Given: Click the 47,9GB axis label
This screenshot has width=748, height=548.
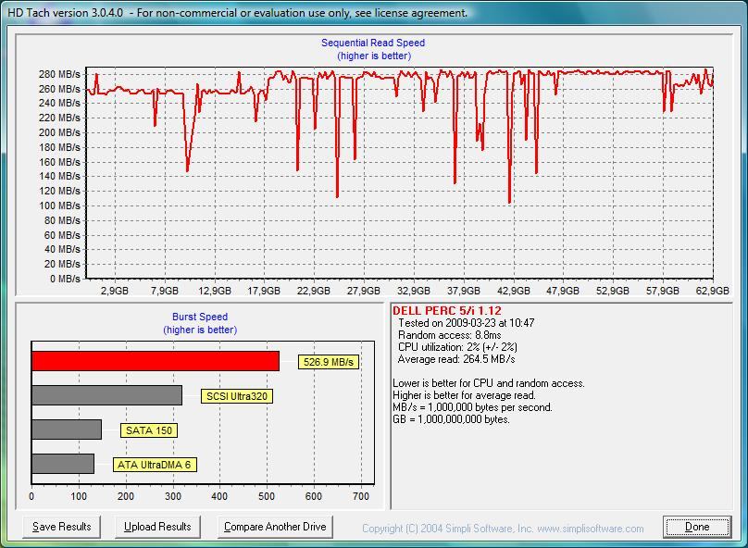Looking at the screenshot, I should [563, 291].
